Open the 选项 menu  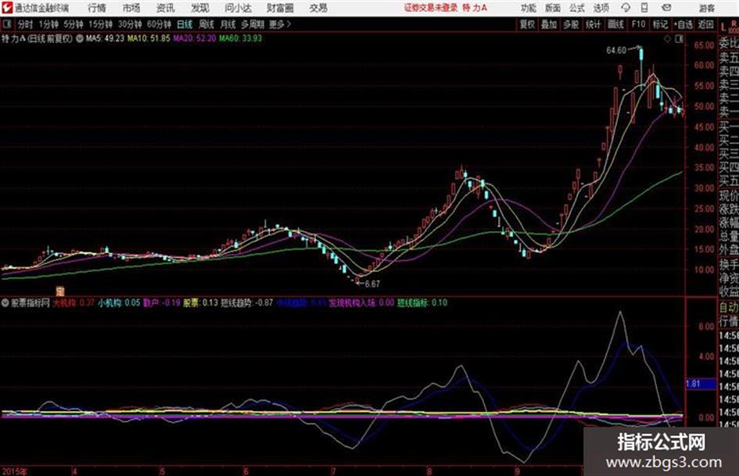point(601,8)
